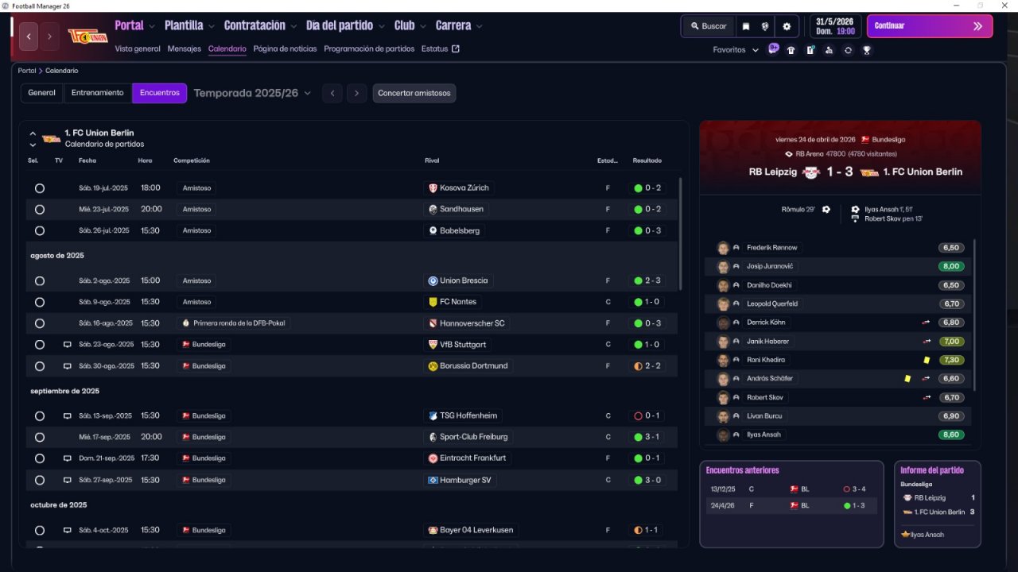Click the Concertar amistosos button
Screen dimensions: 1018x572
point(414,93)
